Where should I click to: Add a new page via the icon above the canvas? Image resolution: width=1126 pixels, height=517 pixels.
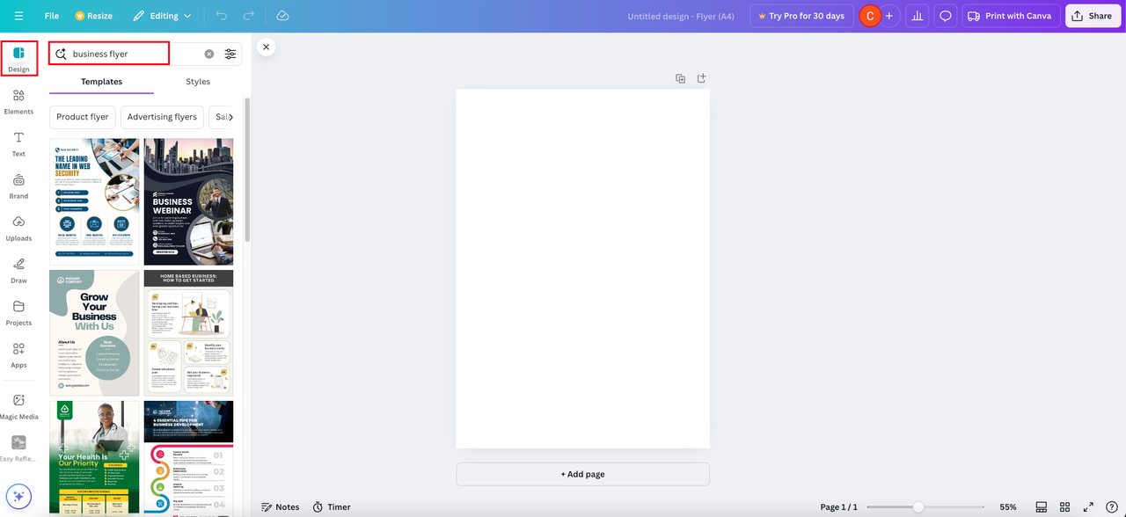tap(701, 78)
